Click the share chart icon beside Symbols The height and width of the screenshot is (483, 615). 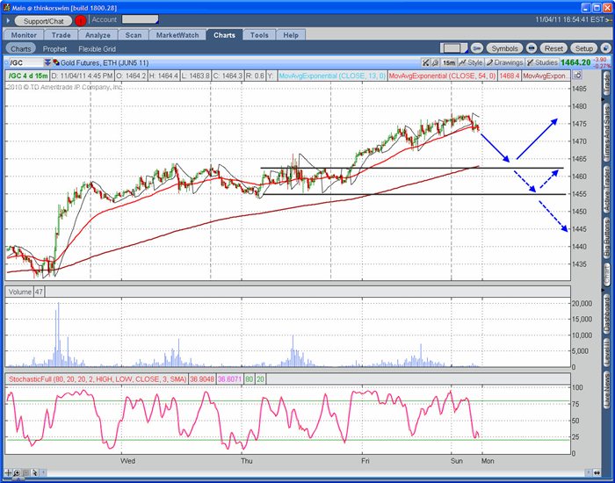tap(476, 48)
